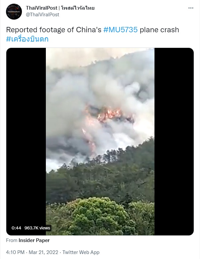Click the left black video letterbox bar
Viewport: 201px width, 259px height.
pyautogui.click(x=26, y=142)
